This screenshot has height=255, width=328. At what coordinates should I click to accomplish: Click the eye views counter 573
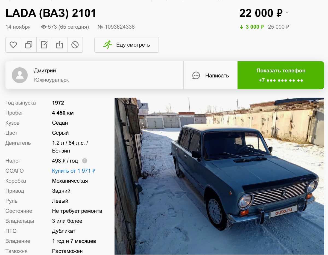(65, 27)
